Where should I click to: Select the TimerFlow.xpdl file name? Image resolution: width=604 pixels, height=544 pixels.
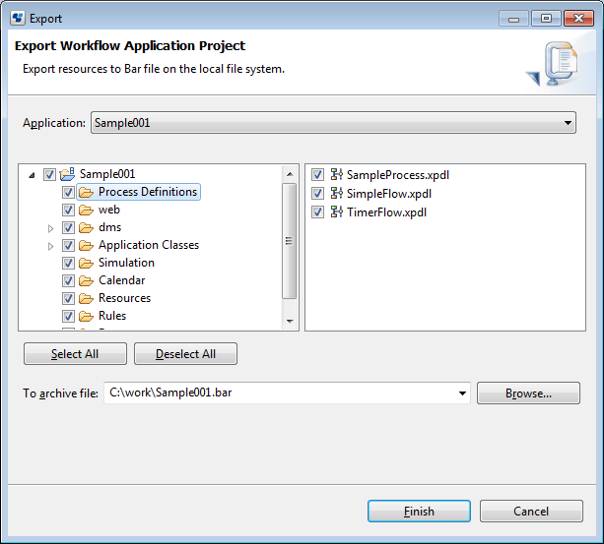coord(387,212)
